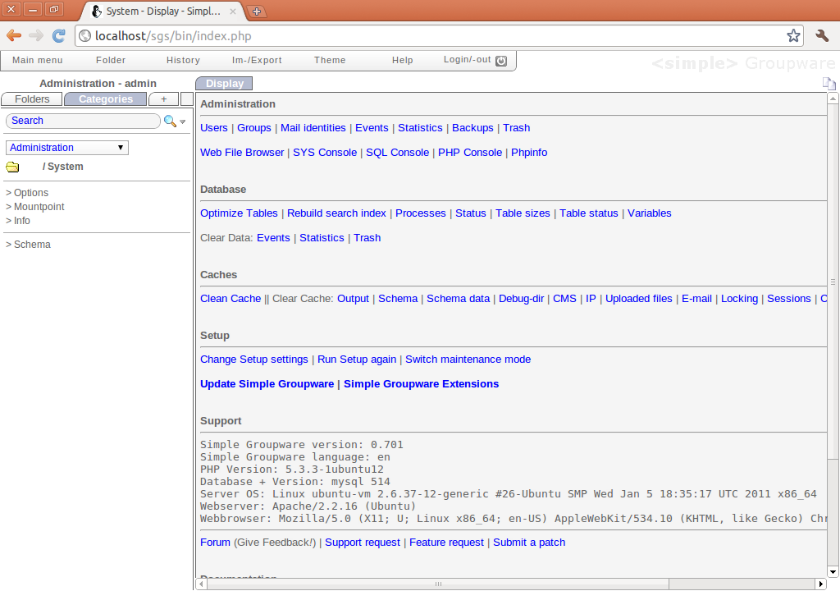Bookmark the page with the star icon

[x=793, y=36]
